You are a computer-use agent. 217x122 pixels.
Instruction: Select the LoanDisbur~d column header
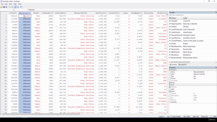[47, 13]
